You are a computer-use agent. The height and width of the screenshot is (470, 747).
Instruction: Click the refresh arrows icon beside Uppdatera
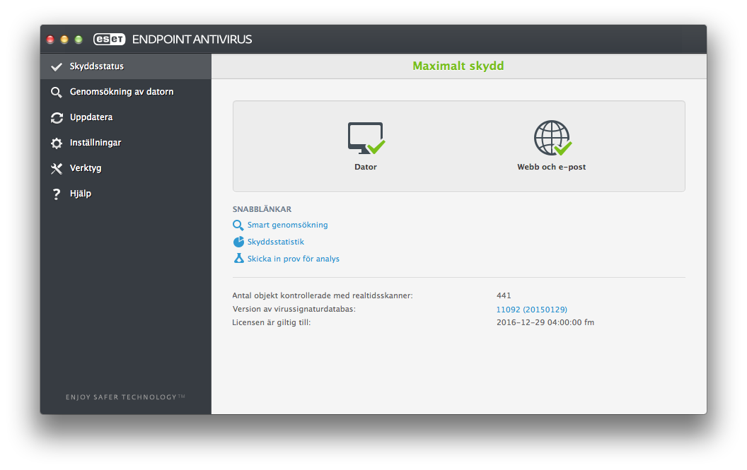point(57,117)
